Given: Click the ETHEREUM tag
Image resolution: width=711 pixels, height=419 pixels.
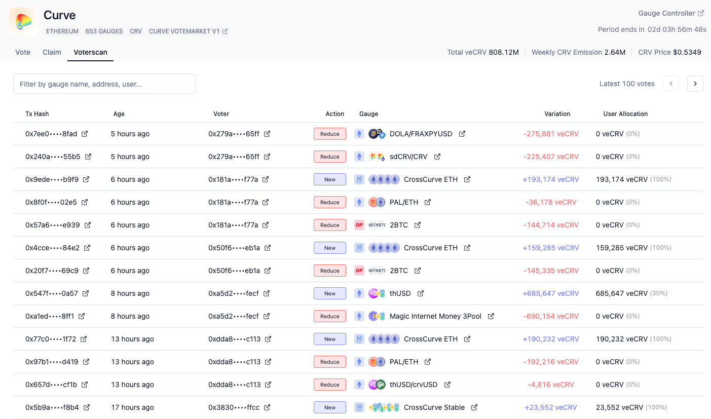Looking at the screenshot, I should click(62, 31).
